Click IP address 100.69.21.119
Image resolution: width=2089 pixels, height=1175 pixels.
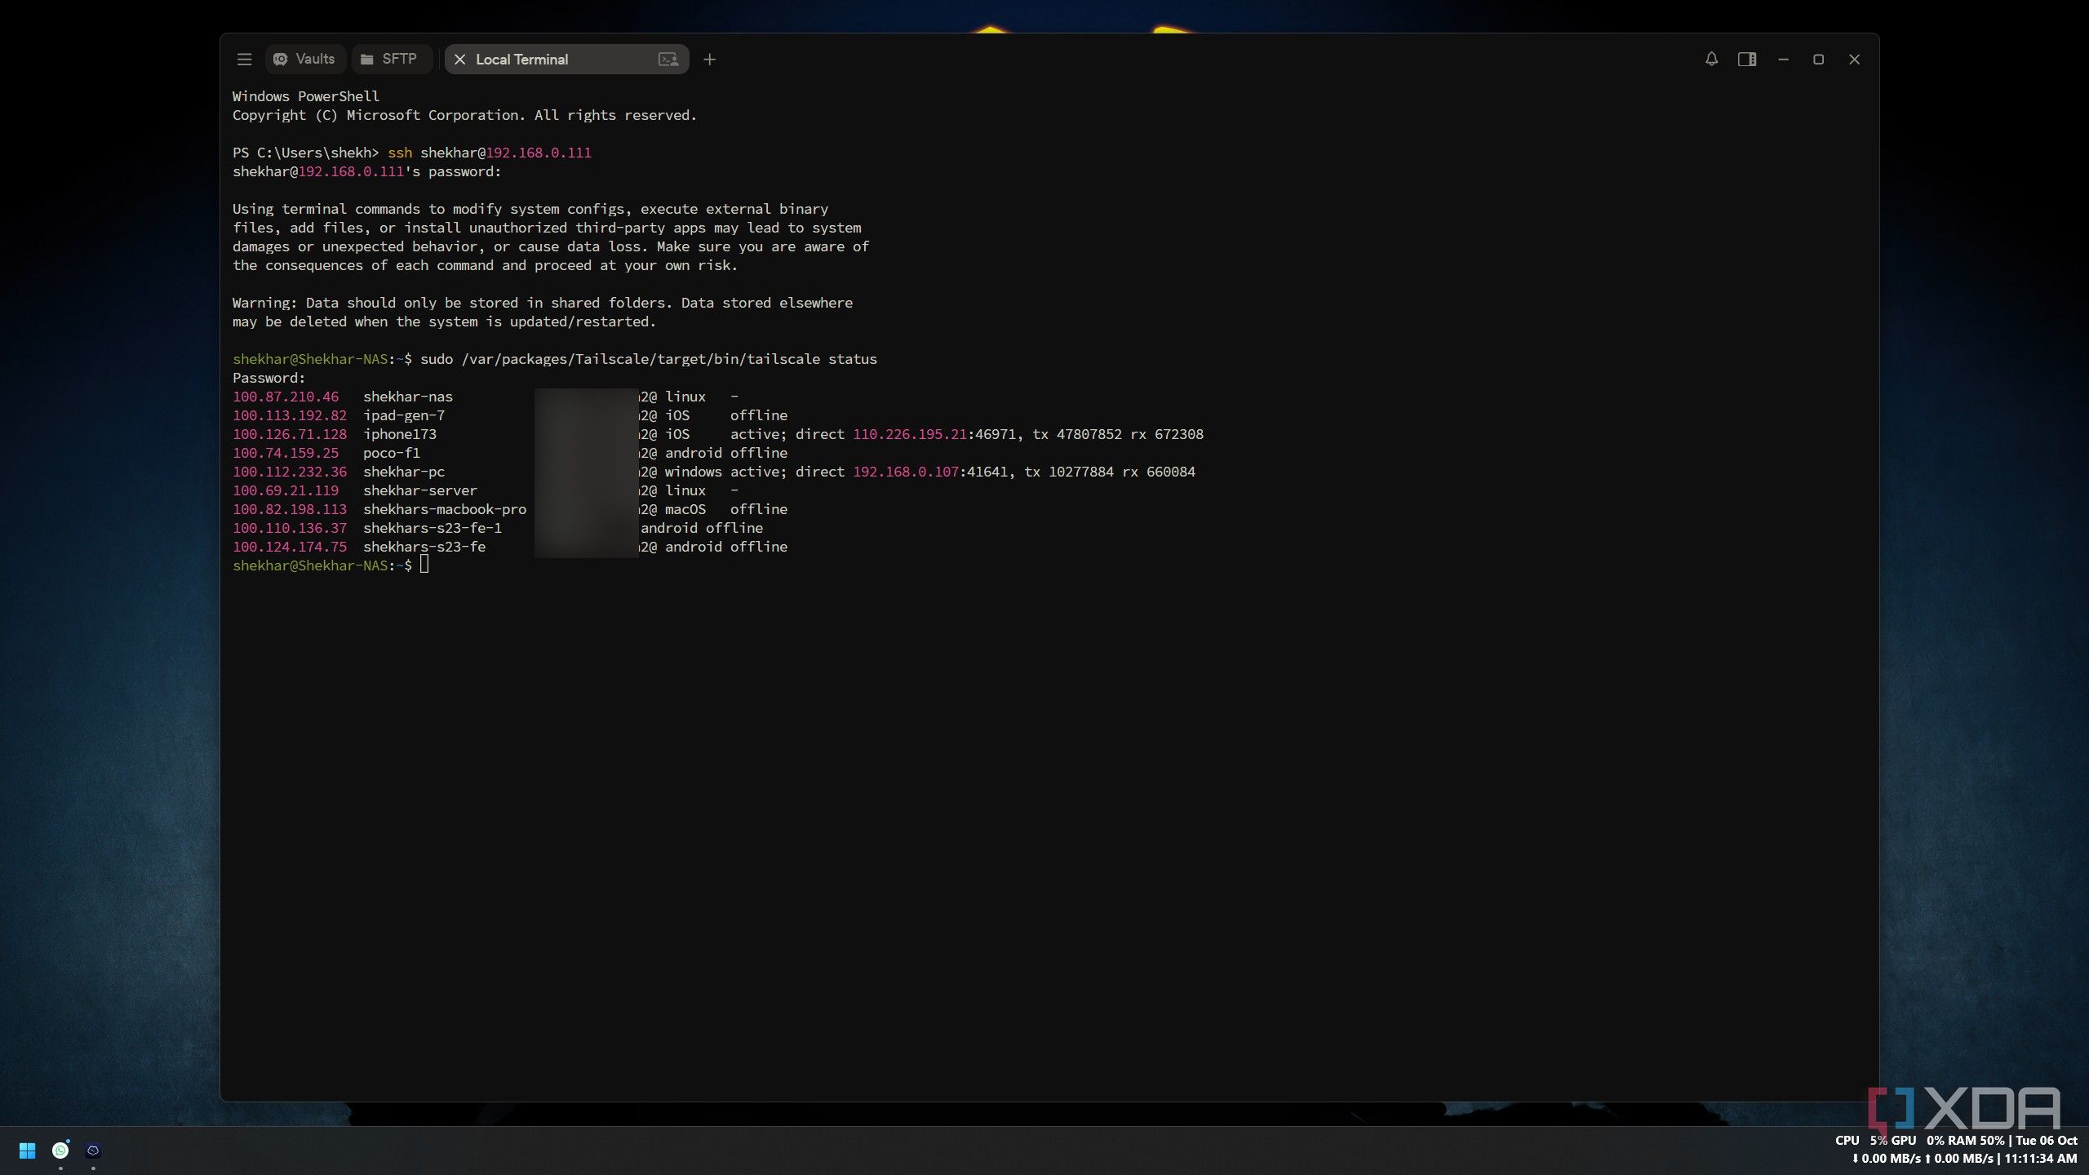tap(286, 490)
